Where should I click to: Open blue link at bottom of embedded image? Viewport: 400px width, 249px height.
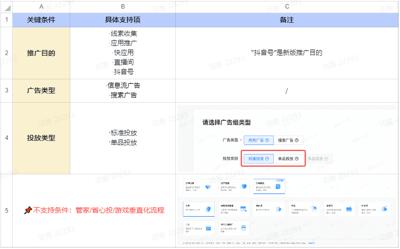click(311, 243)
